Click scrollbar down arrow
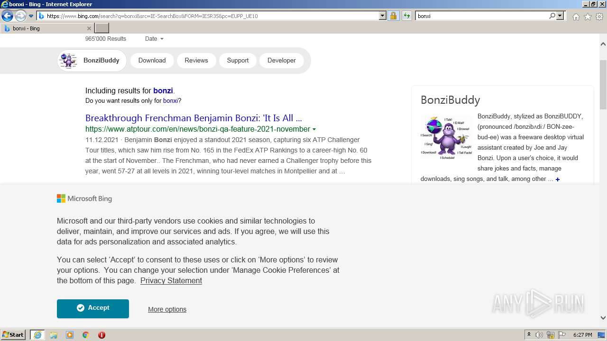Screen dimensions: 607x341 pyautogui.click(x=603, y=318)
